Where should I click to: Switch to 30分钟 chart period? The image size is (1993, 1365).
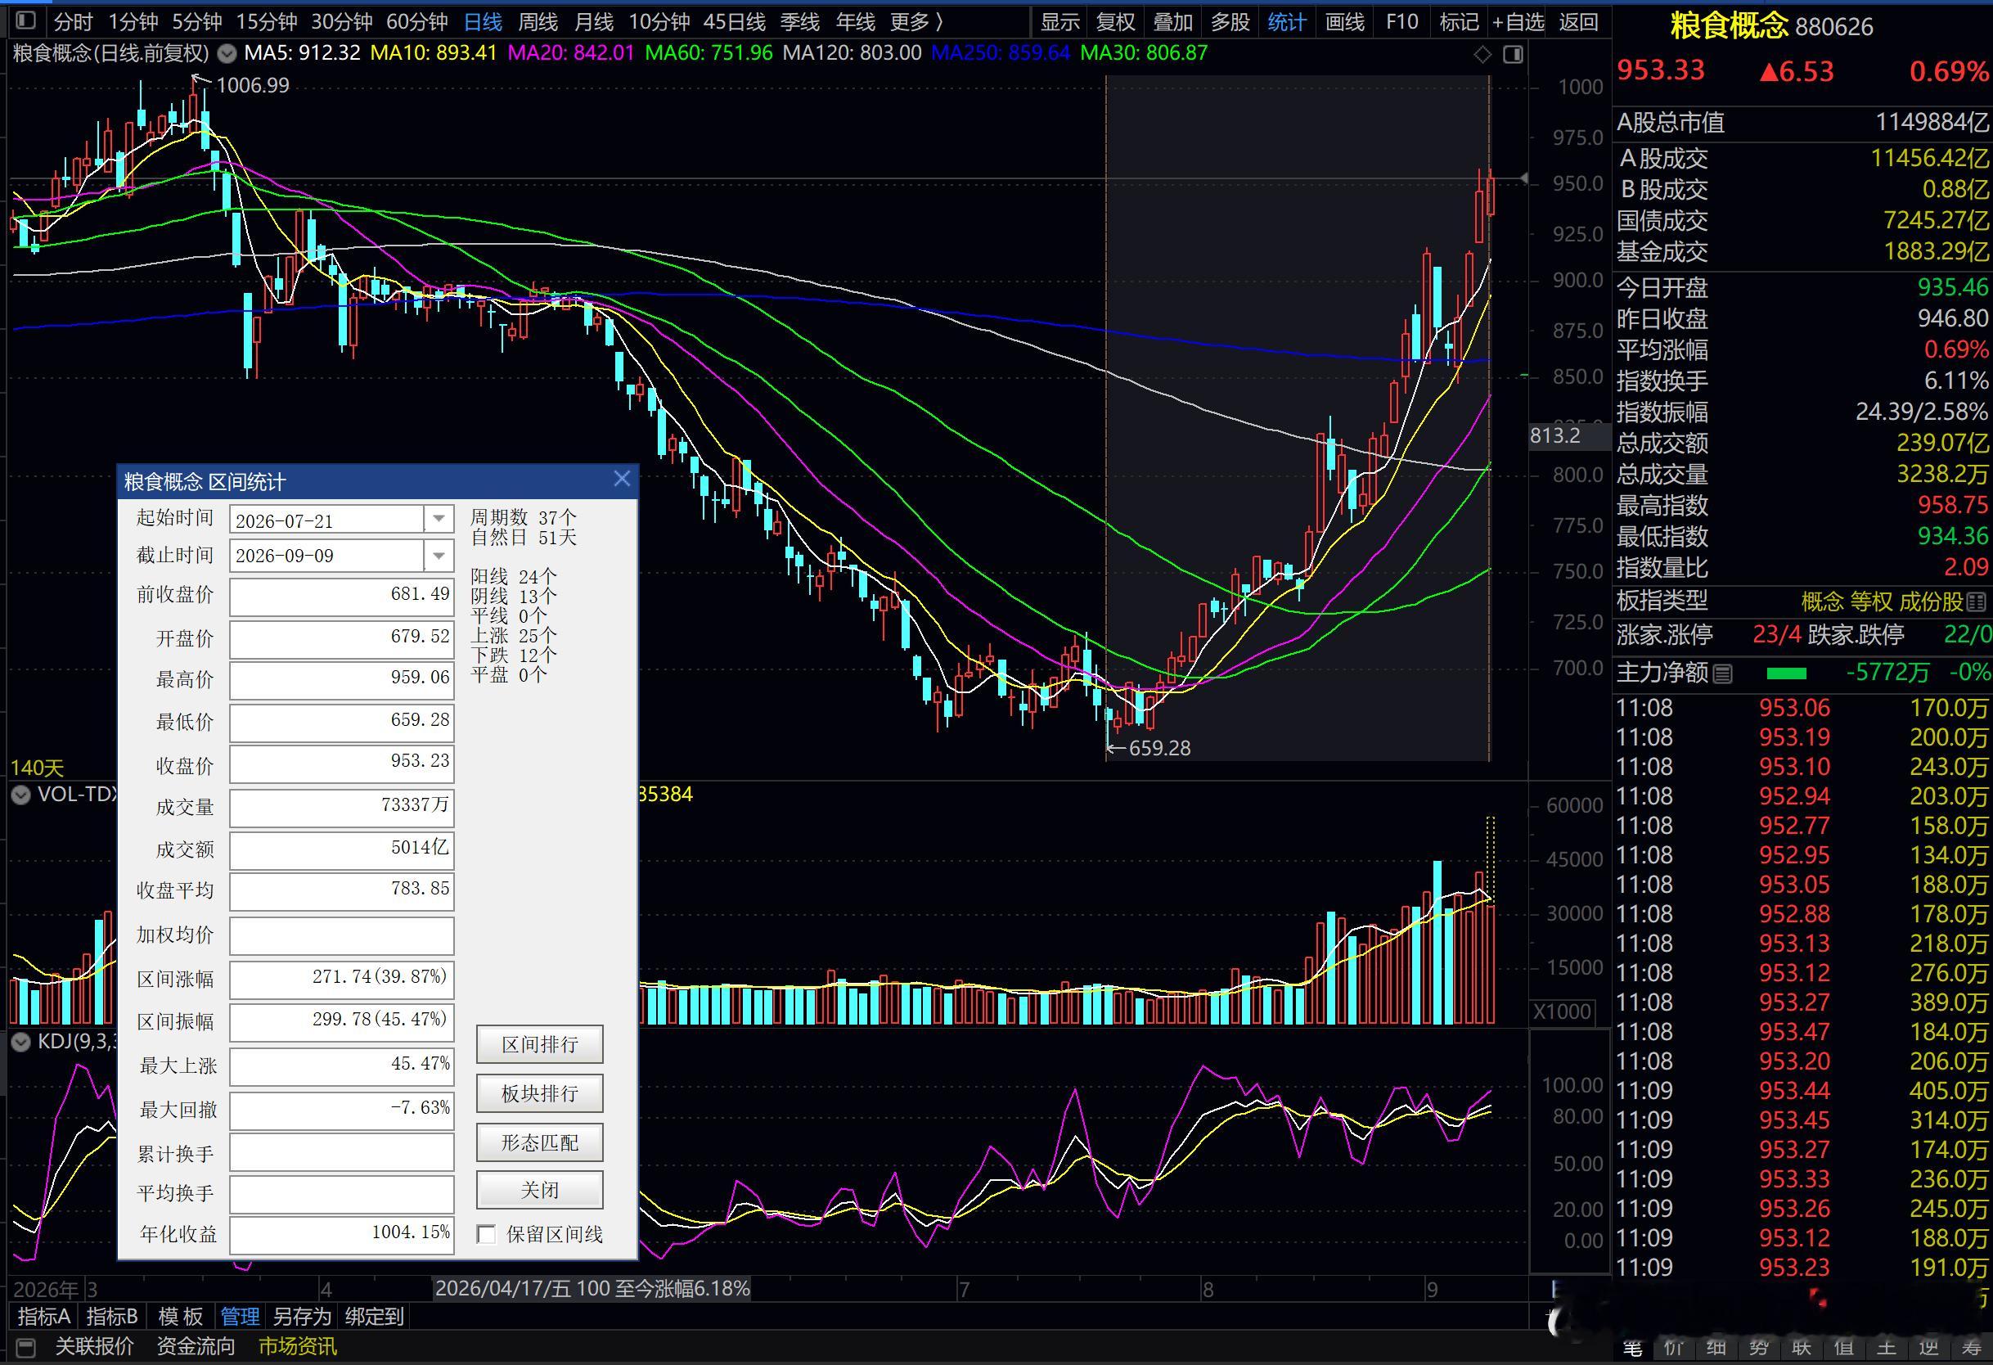click(x=341, y=21)
